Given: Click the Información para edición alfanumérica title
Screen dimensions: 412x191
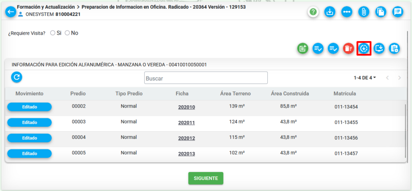Looking at the screenshot, I should tap(109, 65).
